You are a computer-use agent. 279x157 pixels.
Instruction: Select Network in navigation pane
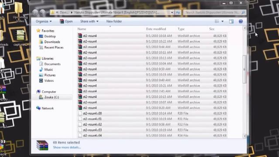point(48,108)
